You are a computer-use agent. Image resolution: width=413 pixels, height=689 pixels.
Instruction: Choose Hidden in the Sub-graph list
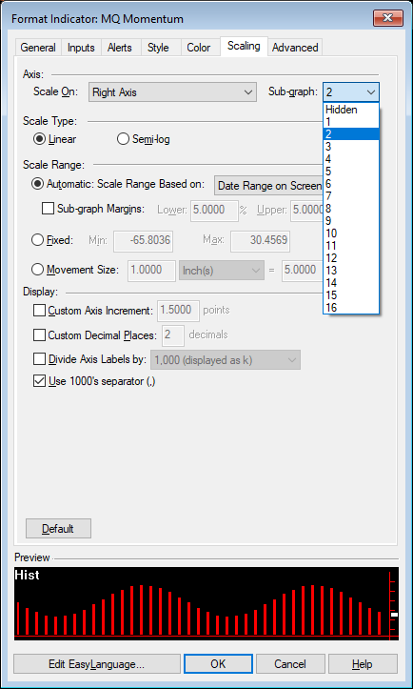351,110
